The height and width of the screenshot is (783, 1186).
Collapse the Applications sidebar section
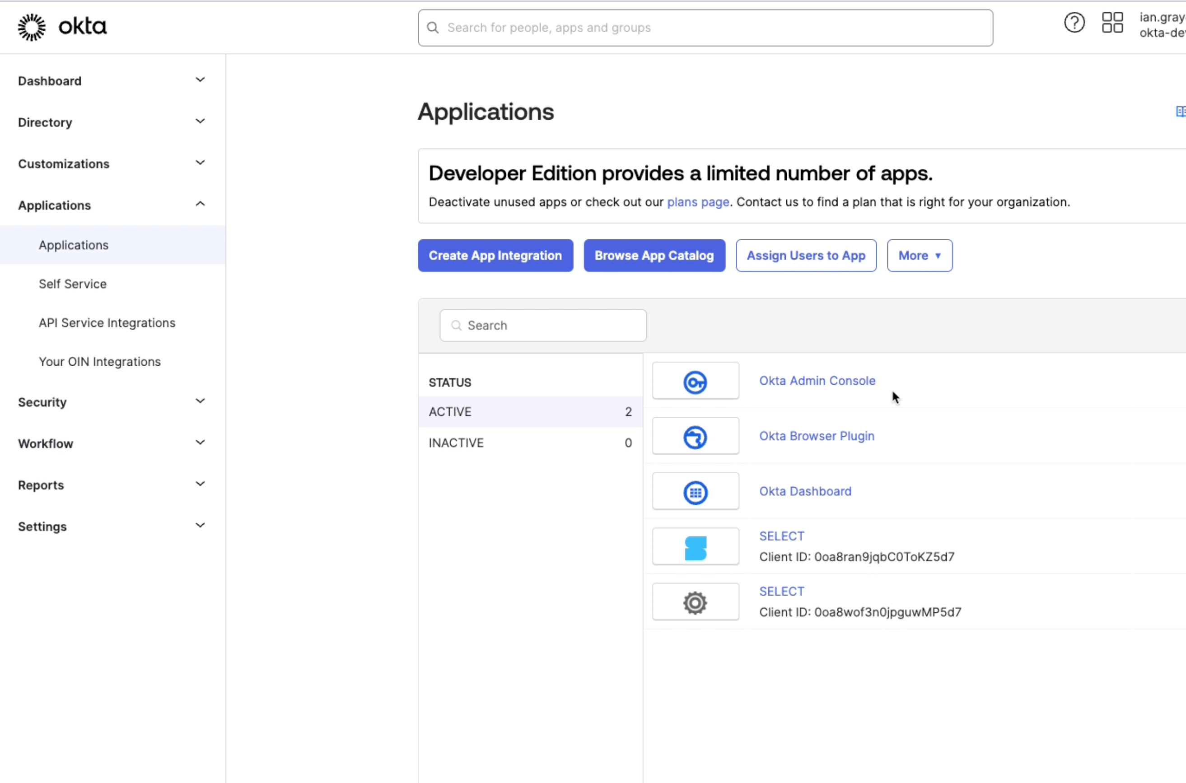tap(200, 204)
